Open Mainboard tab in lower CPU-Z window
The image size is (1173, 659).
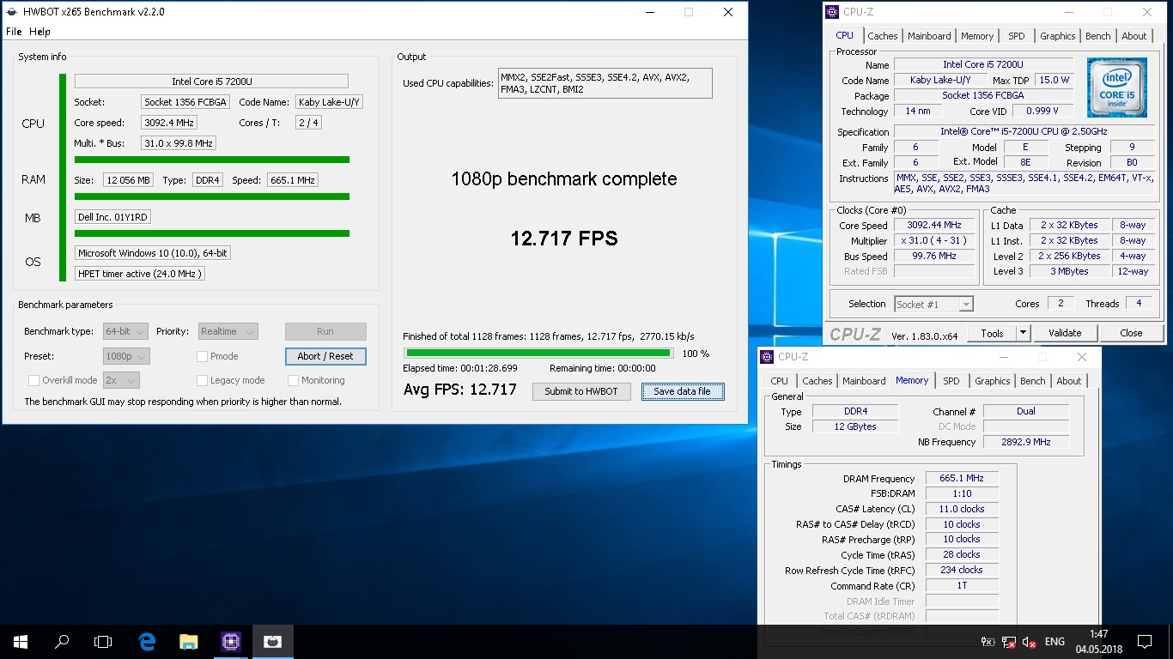864,381
